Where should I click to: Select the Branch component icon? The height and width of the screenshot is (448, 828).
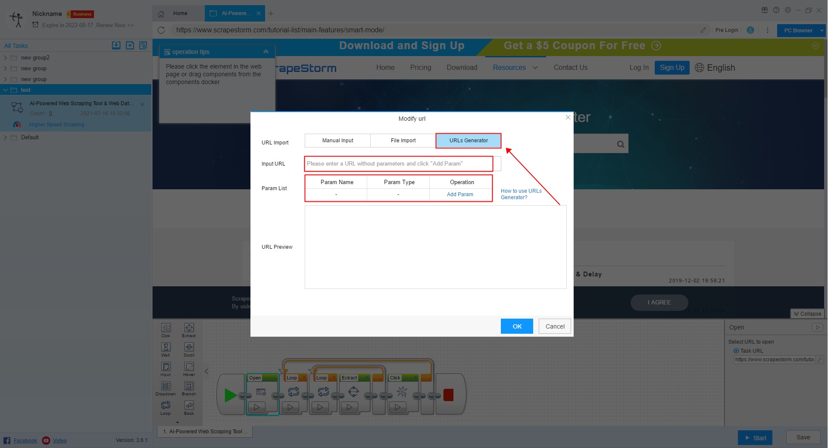(189, 386)
